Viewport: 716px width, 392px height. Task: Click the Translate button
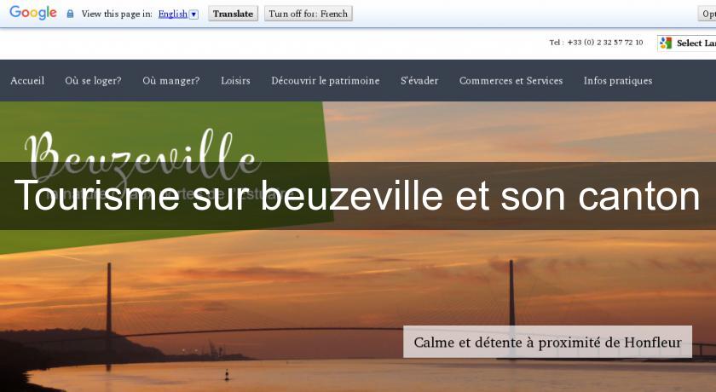[233, 14]
